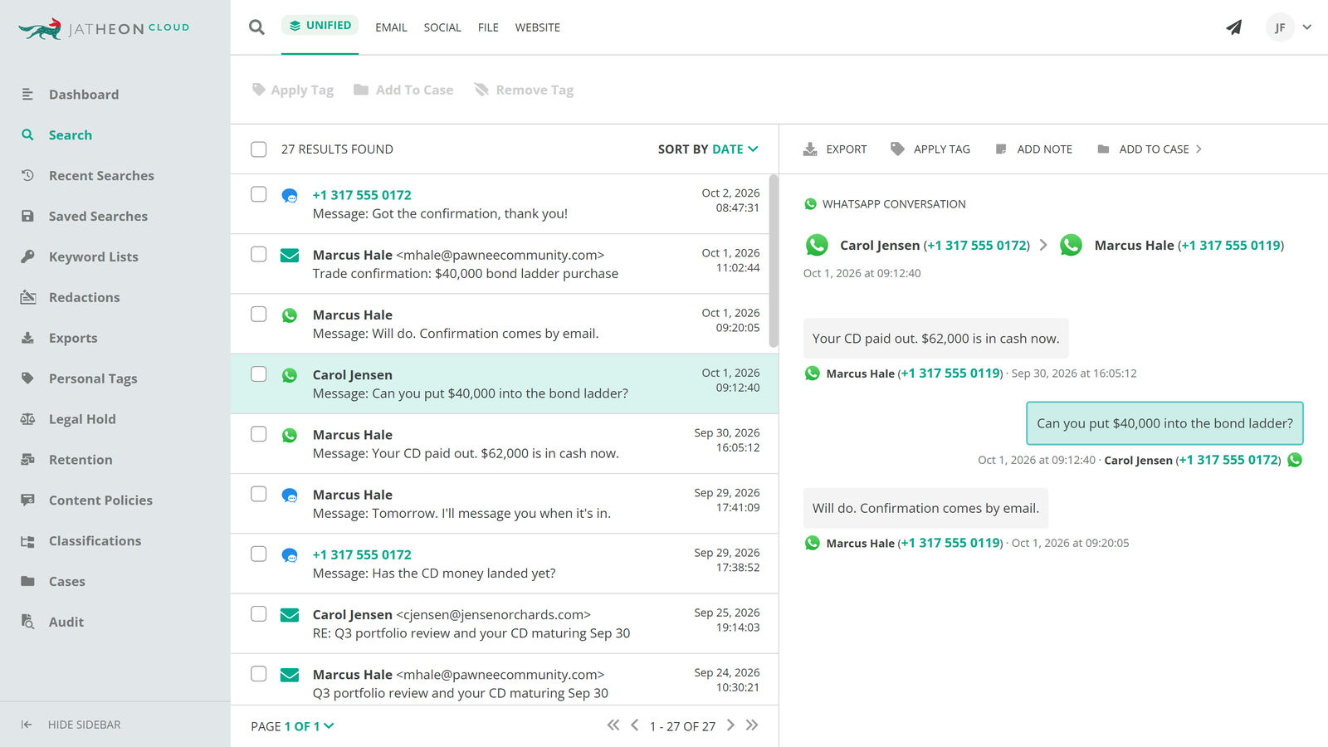Expand the Add To Case chevron in detail toolbar
The image size is (1328, 747).
click(1199, 149)
